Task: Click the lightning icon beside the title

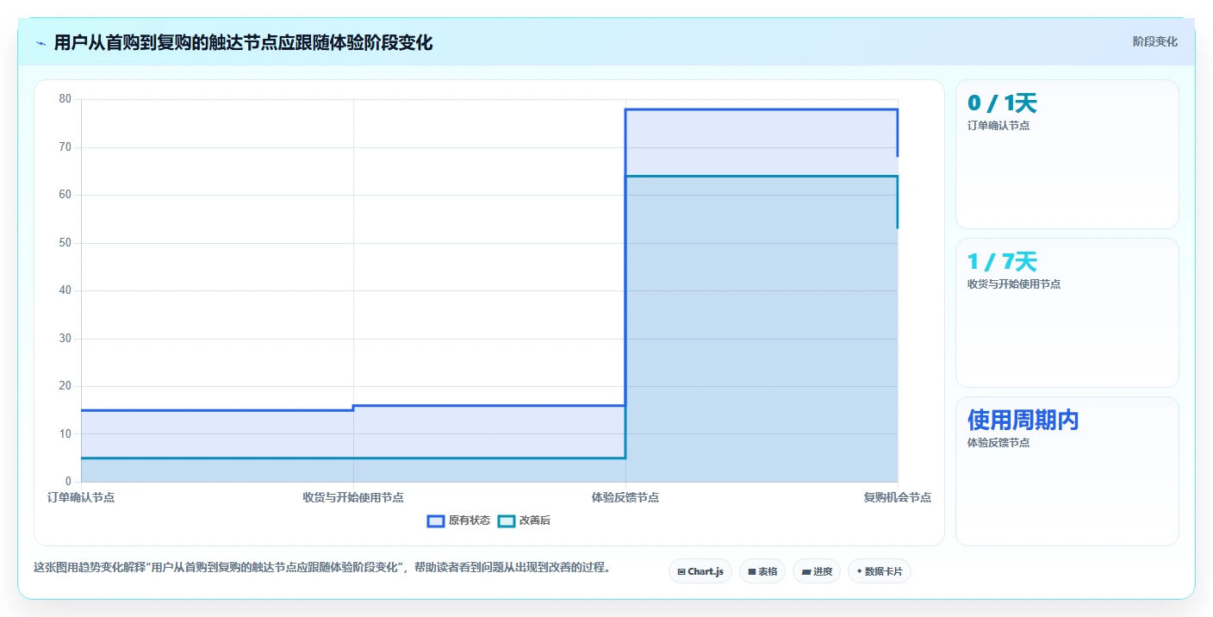Action: point(40,43)
